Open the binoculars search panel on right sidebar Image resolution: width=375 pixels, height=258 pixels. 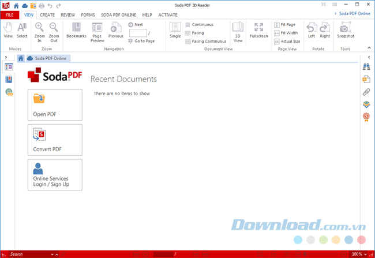pos(366,66)
